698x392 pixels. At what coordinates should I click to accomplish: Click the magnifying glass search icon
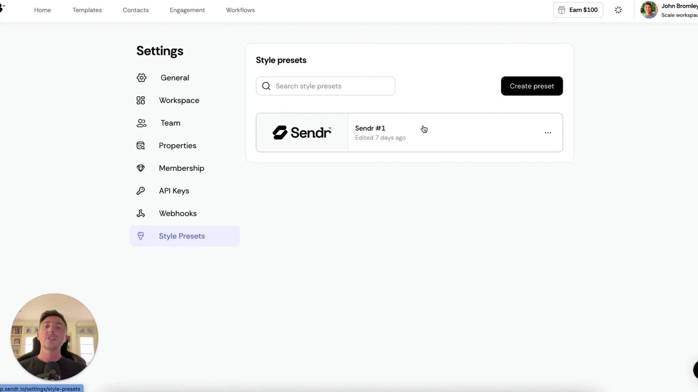tap(266, 86)
